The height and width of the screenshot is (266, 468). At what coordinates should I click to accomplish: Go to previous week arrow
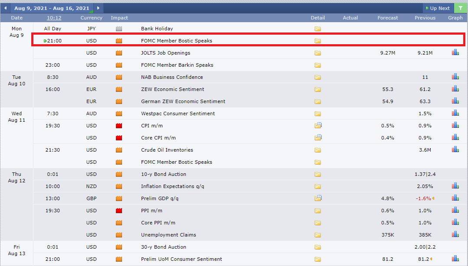(x=5, y=8)
